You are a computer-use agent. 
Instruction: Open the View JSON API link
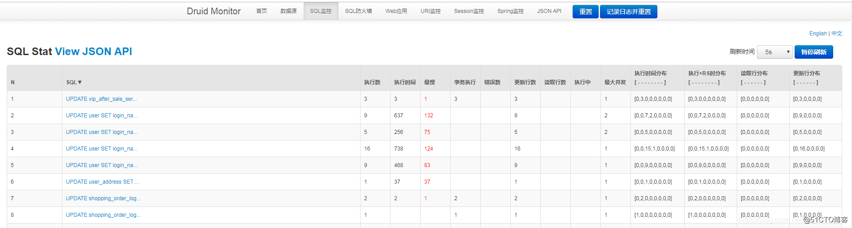click(93, 52)
